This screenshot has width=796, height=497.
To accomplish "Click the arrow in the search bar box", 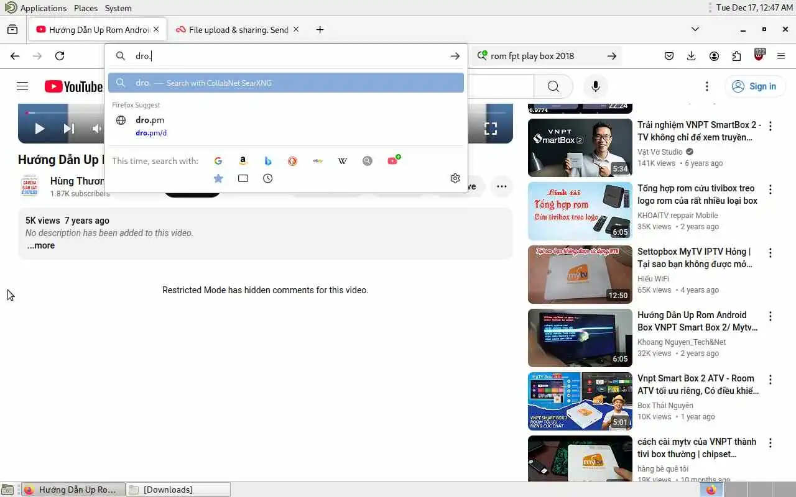I will [x=612, y=56].
